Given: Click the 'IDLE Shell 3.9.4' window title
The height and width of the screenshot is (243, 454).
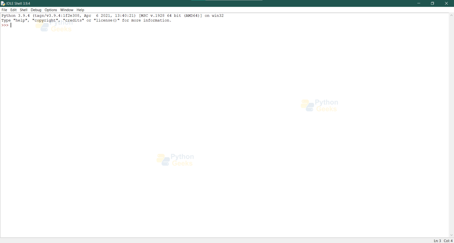Looking at the screenshot, I should [x=18, y=4].
